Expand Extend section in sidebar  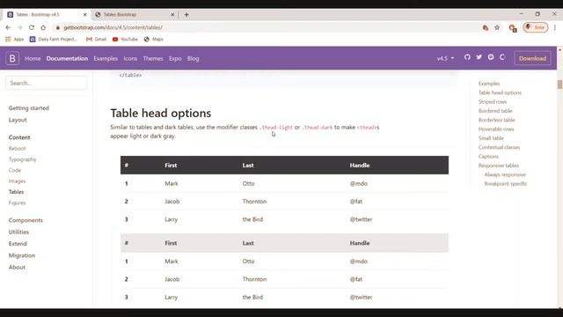pos(18,243)
